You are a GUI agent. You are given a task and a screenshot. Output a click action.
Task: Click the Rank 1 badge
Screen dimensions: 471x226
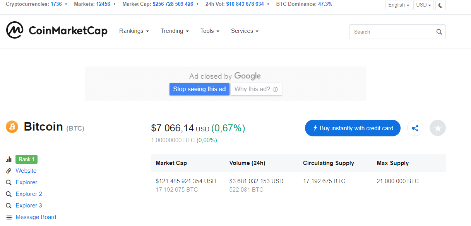pyautogui.click(x=26, y=159)
